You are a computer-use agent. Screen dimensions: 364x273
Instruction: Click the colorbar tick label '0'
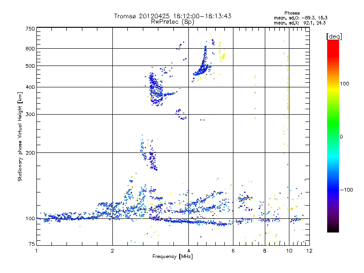click(341, 136)
